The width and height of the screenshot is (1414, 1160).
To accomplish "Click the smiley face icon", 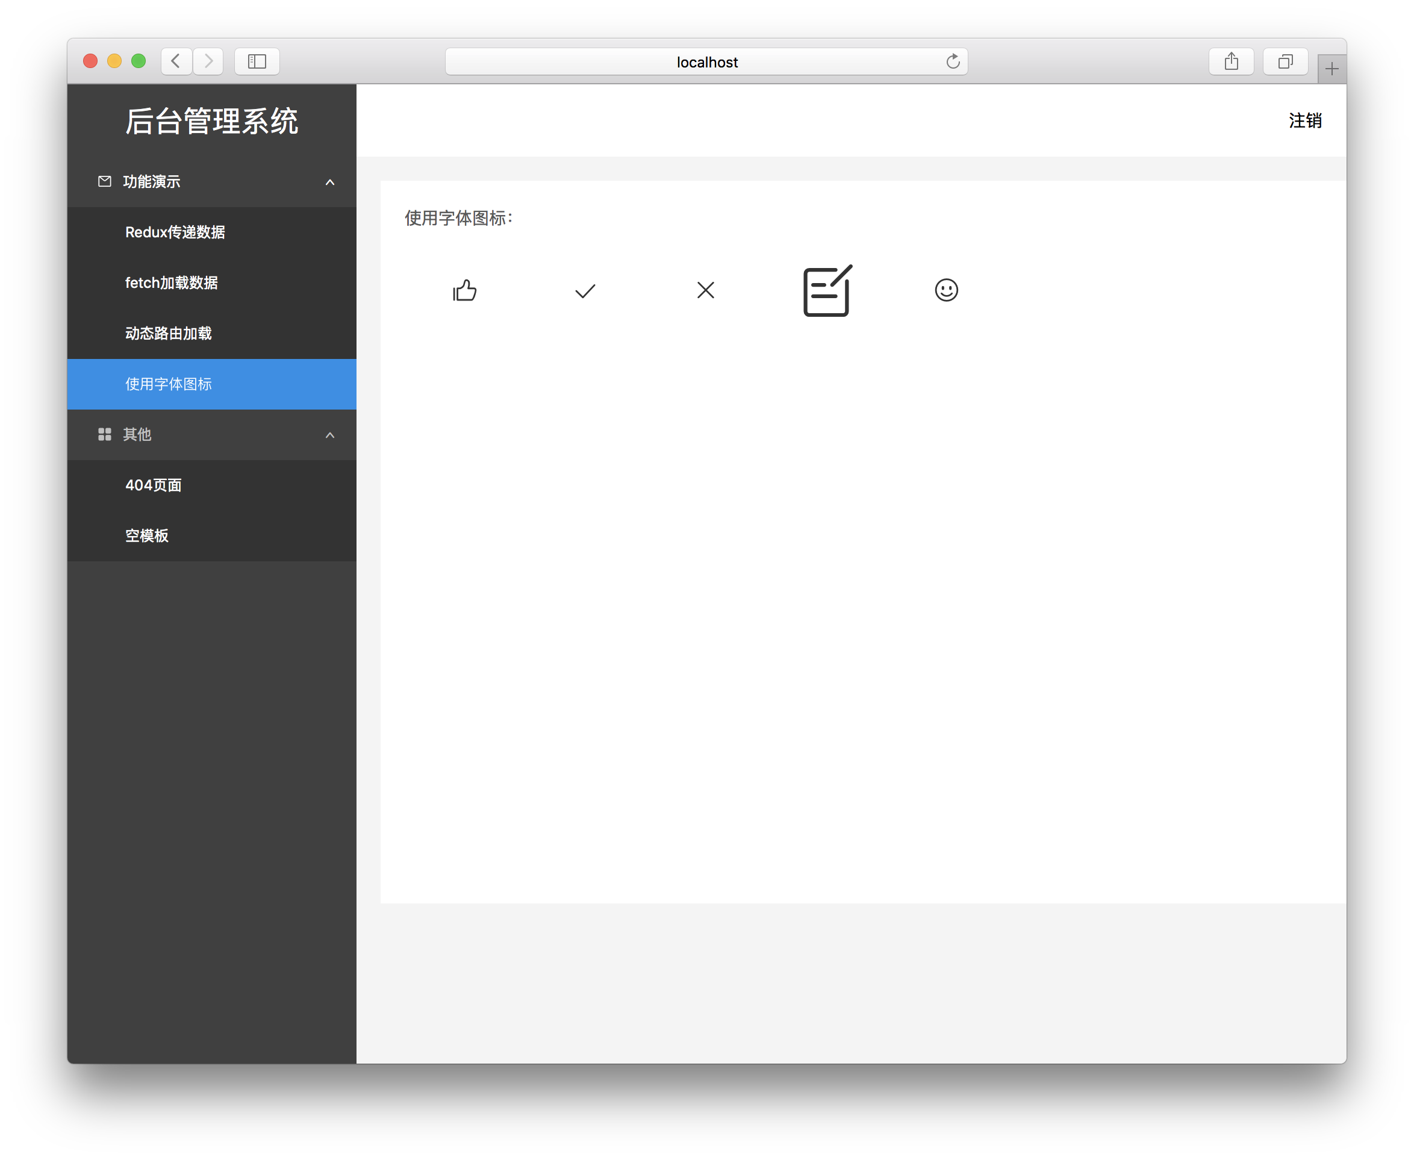I will click(x=946, y=290).
